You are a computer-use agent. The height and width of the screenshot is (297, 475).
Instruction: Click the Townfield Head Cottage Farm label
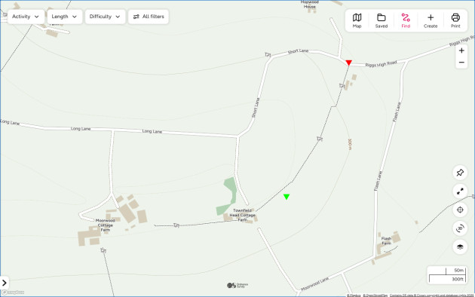(x=242, y=215)
